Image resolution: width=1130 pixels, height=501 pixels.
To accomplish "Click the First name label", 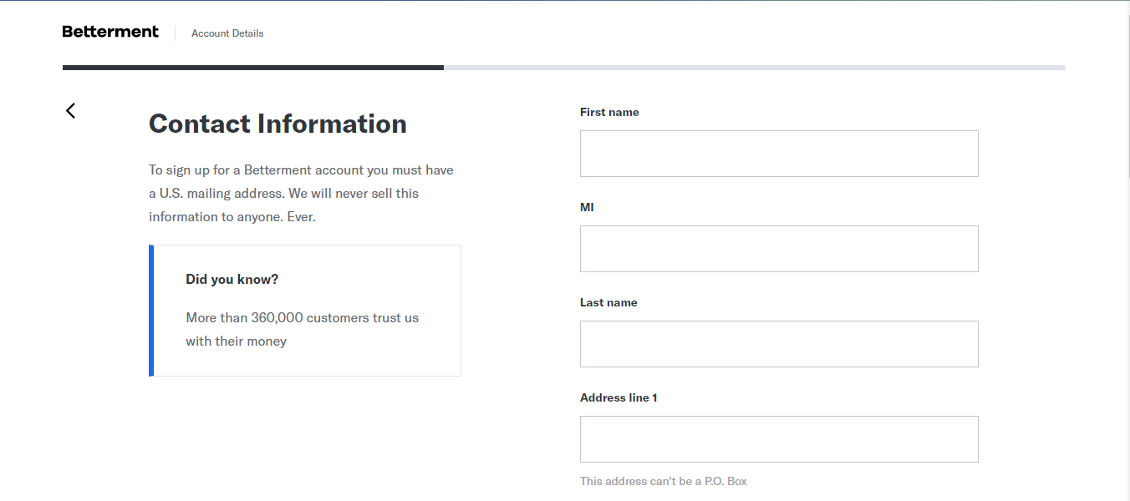I will click(609, 112).
